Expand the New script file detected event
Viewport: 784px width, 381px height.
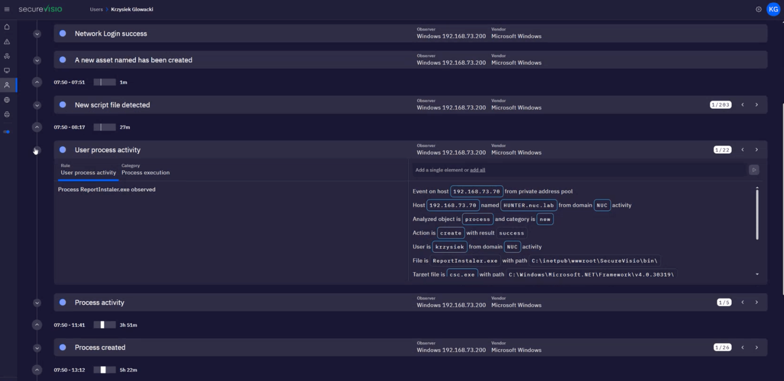coord(37,105)
